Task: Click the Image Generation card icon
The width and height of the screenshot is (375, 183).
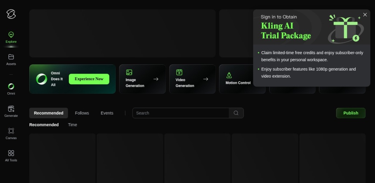Action: 129,72
